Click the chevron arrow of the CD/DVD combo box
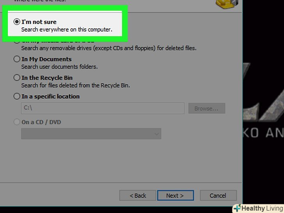 (x=156, y=134)
